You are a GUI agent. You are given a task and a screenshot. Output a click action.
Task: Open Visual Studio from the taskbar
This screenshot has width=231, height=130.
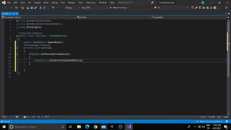pos(129,127)
